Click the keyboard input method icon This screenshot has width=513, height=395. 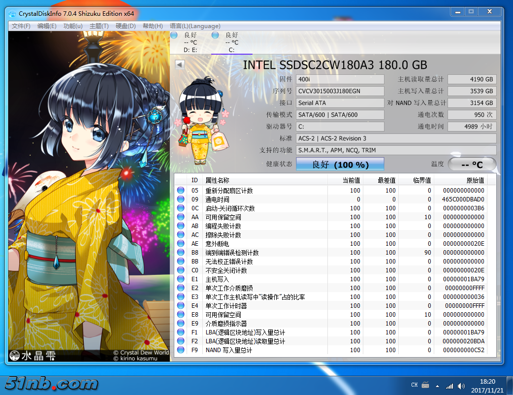425,385
